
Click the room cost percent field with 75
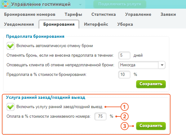tap(100, 116)
